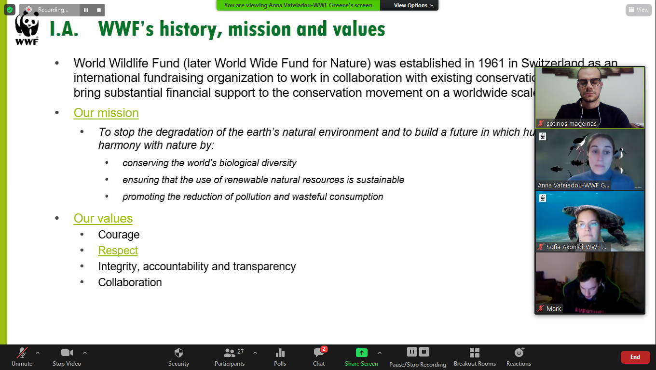656x370 pixels.
Task: Stop recording in top recording bar
Action: coord(99,10)
